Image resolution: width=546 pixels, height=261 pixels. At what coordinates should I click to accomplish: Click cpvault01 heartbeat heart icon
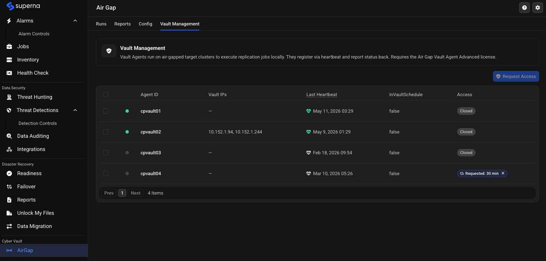(x=309, y=111)
